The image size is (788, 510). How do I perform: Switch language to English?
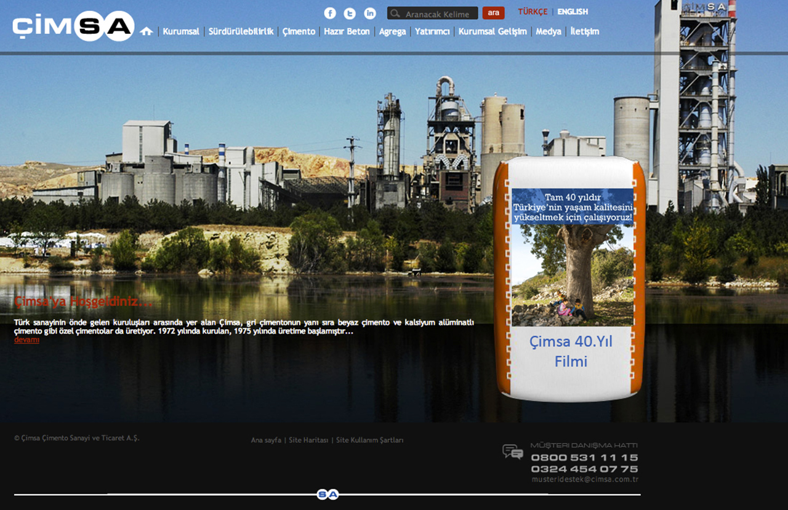573,12
